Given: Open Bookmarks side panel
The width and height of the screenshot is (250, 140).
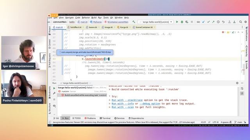Looking at the screenshot, I should [50, 92].
